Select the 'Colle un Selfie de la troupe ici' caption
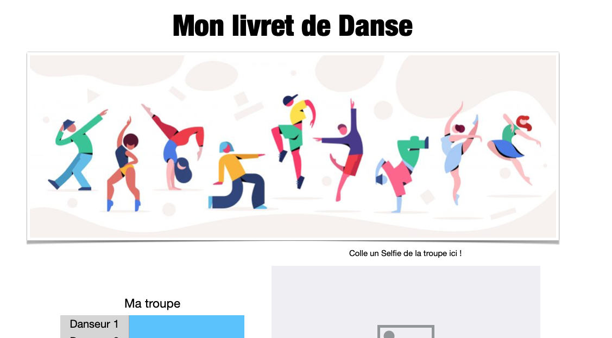 pyautogui.click(x=405, y=253)
